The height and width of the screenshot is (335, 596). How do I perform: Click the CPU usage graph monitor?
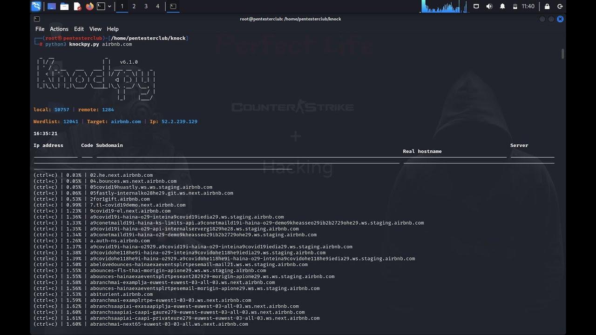444,7
